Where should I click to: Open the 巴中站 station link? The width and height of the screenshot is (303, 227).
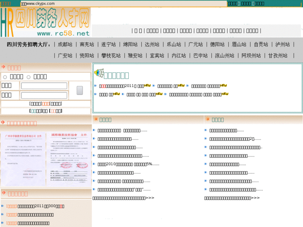click(x=200, y=56)
